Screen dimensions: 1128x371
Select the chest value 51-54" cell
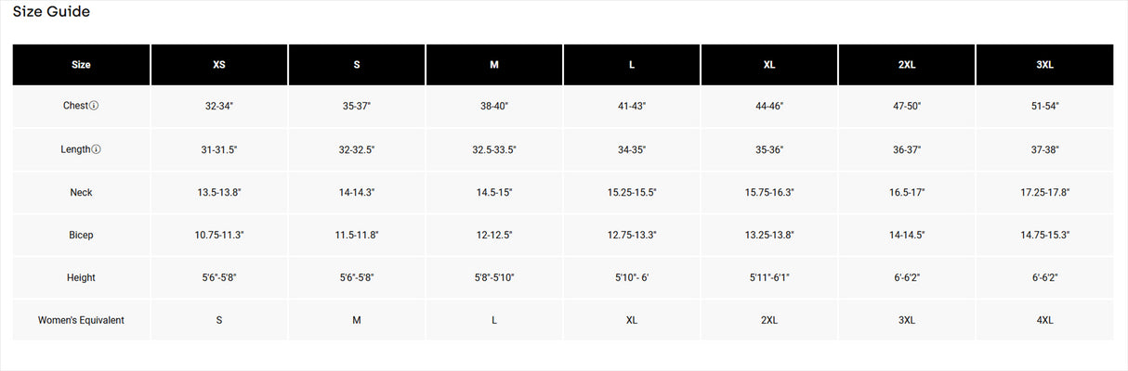coord(1044,107)
